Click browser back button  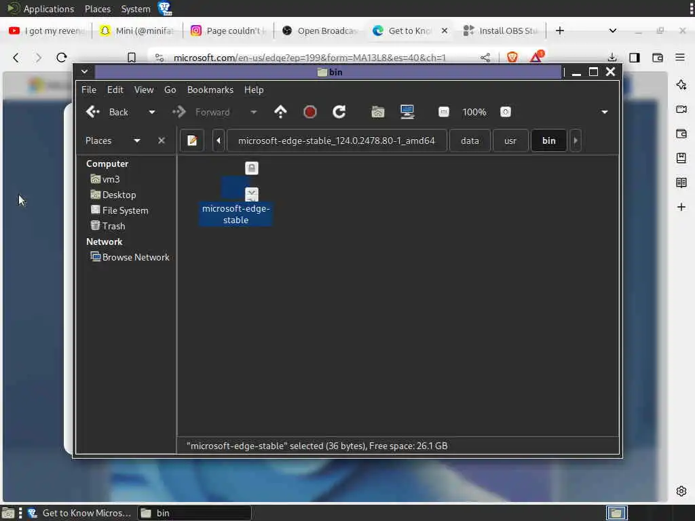pyautogui.click(x=16, y=58)
